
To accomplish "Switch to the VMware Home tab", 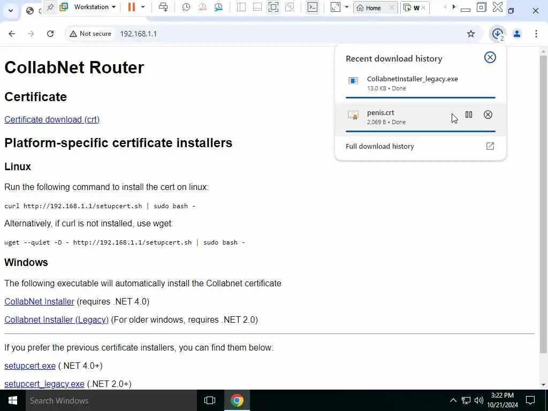I will click(x=373, y=7).
